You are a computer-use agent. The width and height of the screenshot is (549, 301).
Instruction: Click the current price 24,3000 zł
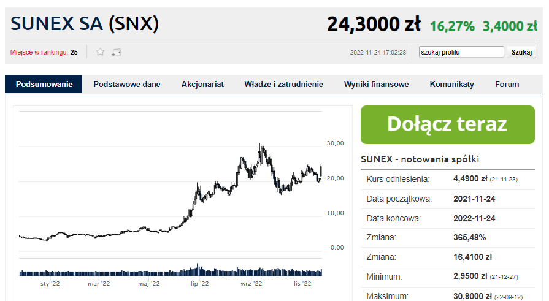click(374, 24)
